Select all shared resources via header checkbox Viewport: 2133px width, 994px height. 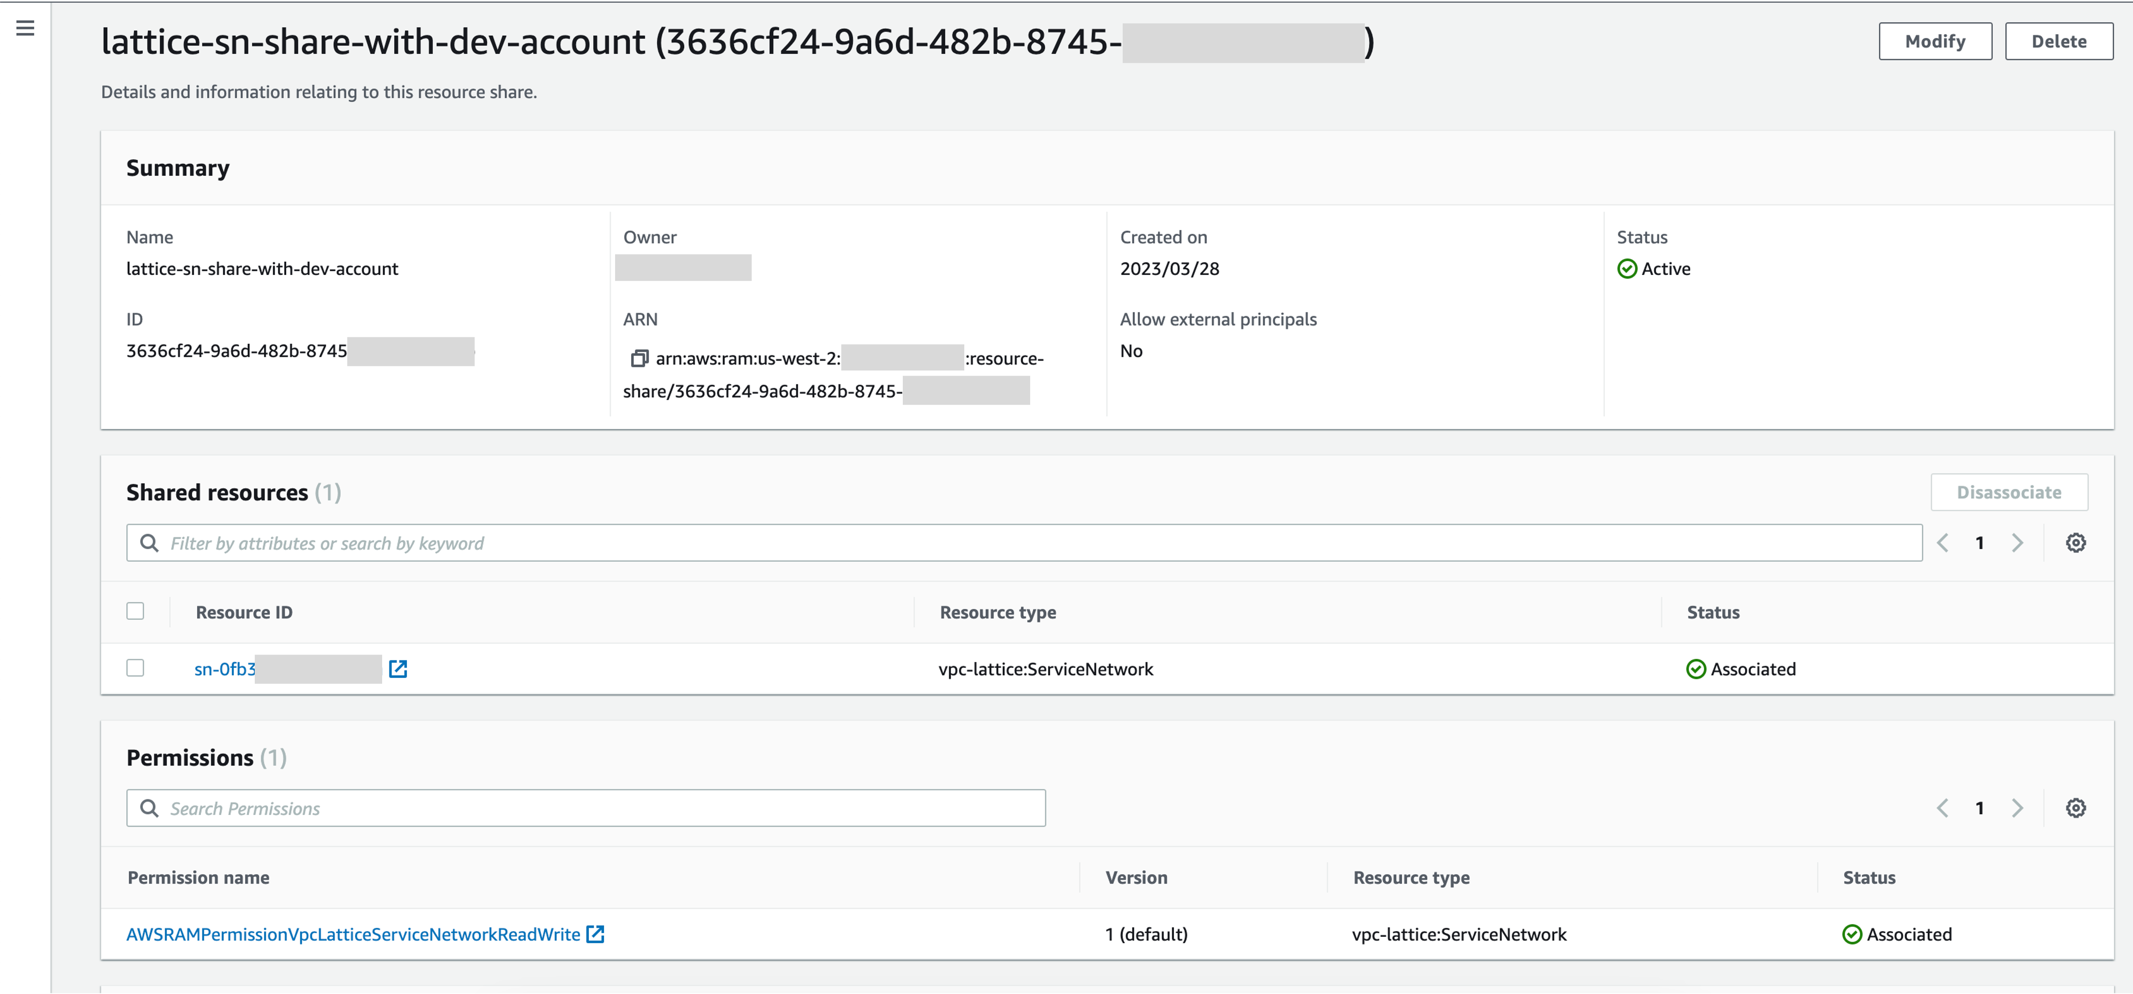pyautogui.click(x=135, y=610)
